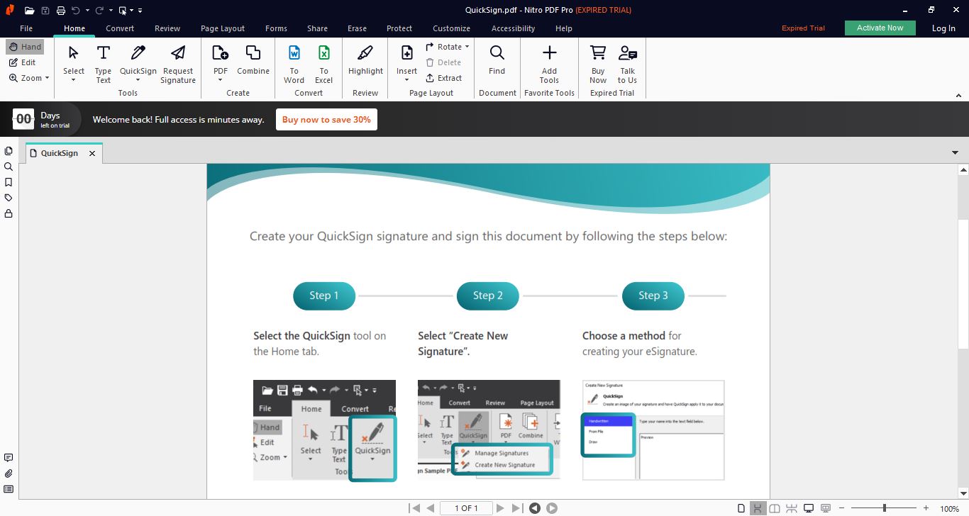Toggle continuous page view

click(x=758, y=508)
